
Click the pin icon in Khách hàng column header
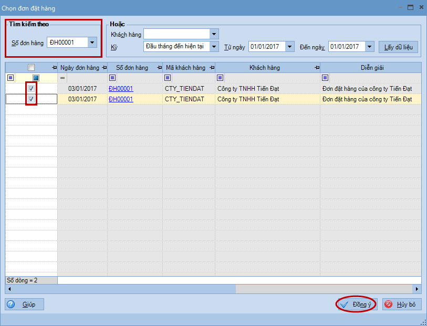pos(316,68)
